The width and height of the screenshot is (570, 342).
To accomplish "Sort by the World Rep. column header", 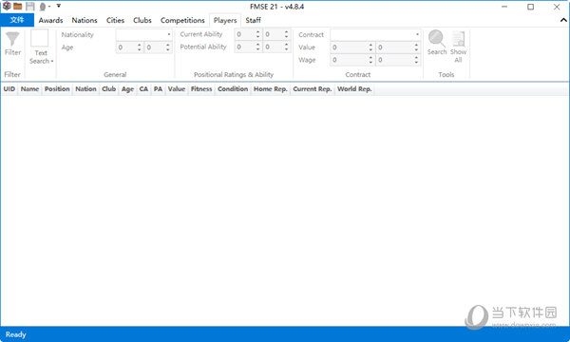I will [x=354, y=89].
